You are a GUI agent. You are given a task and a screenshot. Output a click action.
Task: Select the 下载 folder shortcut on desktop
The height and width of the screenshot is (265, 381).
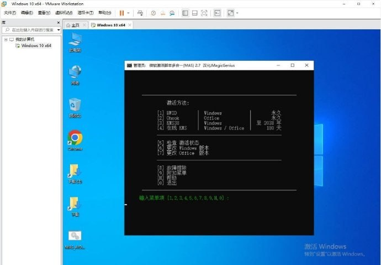click(75, 206)
